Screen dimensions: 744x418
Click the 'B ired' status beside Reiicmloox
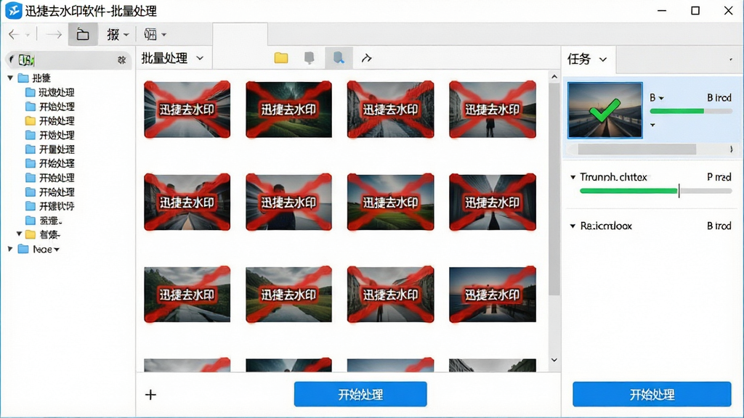tap(719, 226)
